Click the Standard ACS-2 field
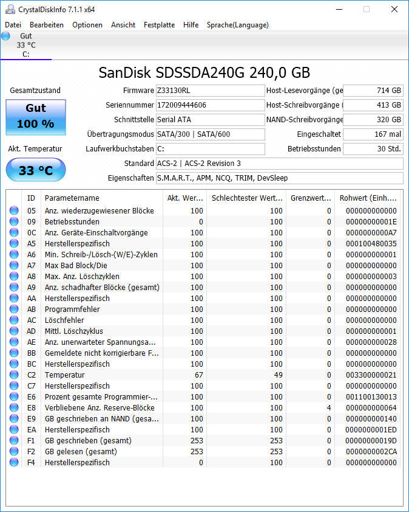409x512 pixels. point(280,163)
